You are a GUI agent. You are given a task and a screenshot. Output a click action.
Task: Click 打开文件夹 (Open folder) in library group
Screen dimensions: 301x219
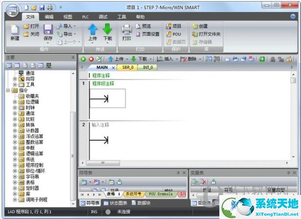point(206,34)
